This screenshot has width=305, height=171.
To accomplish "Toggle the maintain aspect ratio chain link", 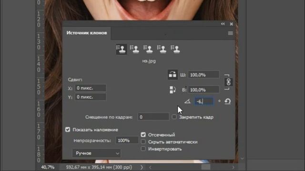I will [228, 82].
